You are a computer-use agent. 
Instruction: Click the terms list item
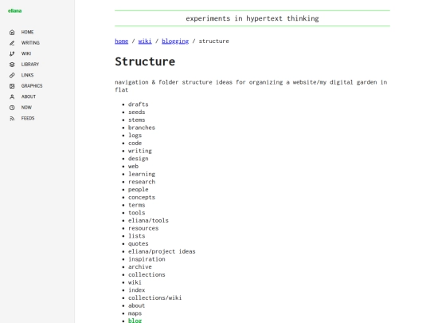137,205
